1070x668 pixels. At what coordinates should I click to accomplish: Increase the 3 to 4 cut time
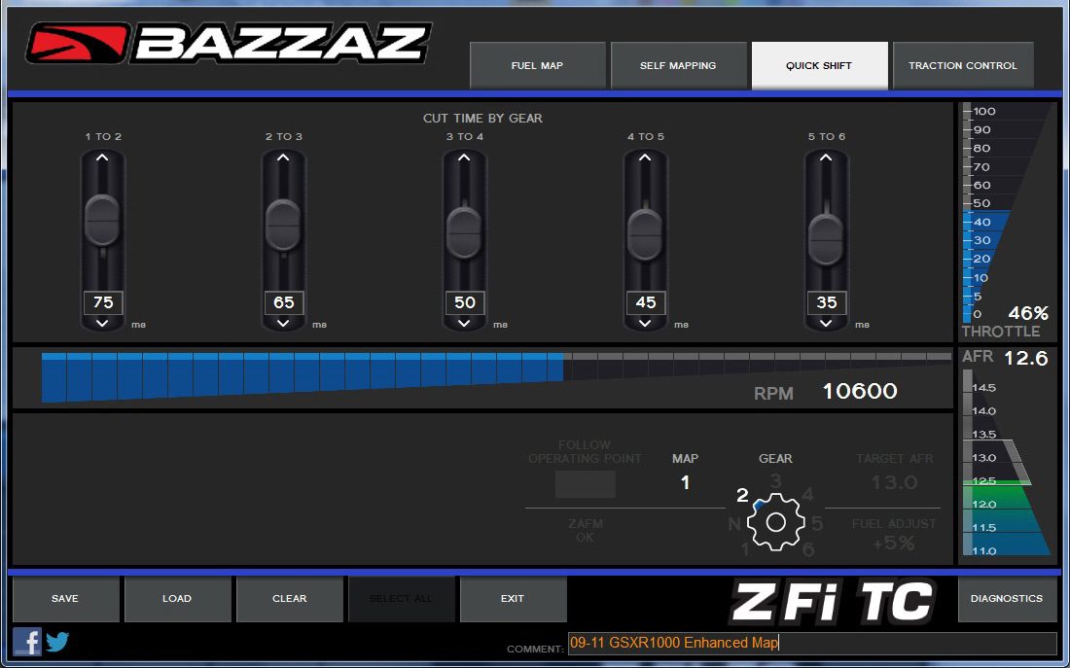464,158
